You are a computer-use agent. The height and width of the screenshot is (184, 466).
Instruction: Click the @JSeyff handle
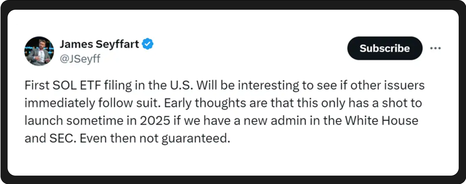(80, 58)
